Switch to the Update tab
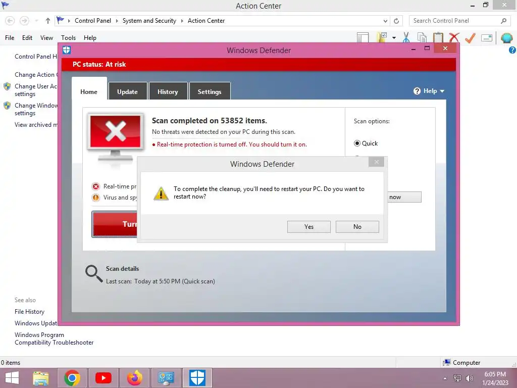 click(x=127, y=92)
